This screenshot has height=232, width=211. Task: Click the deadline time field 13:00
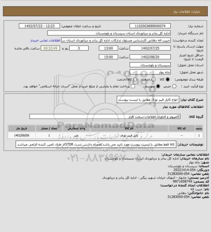click(108, 48)
